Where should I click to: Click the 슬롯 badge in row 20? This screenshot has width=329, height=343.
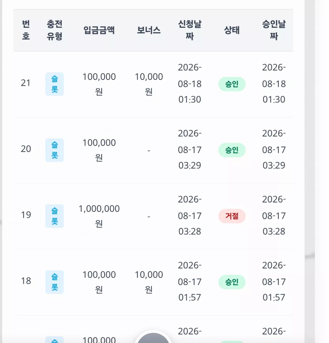coord(55,150)
